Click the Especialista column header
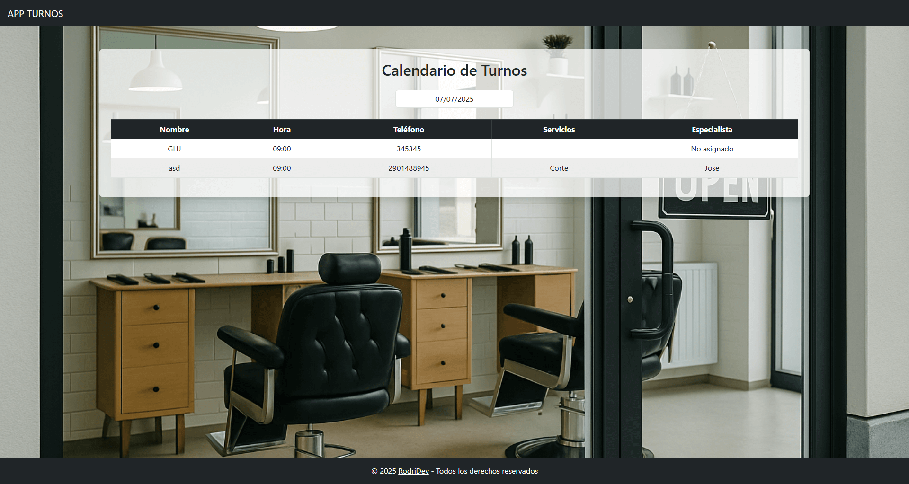Viewport: 909px width, 484px height. coord(712,129)
